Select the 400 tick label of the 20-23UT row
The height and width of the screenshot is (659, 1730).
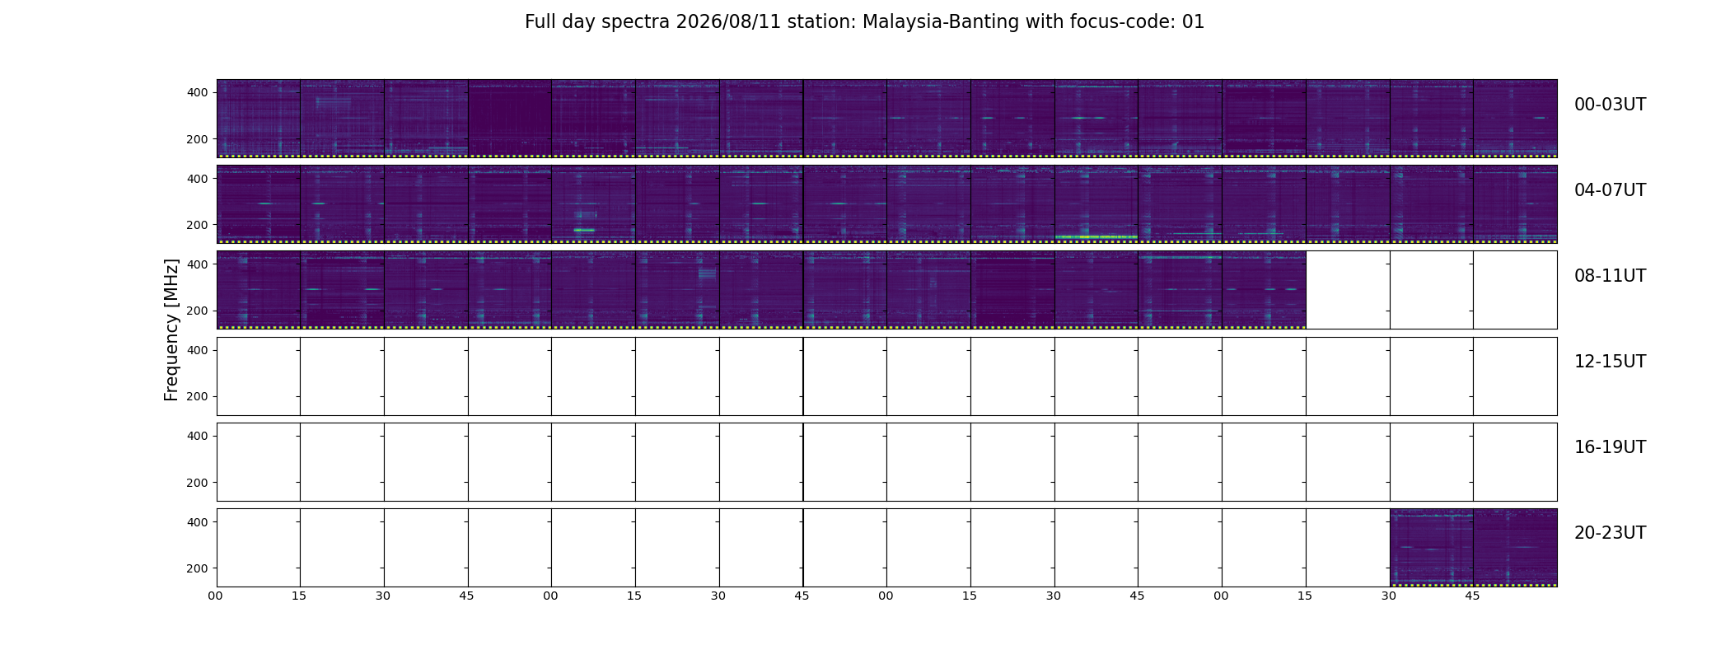(198, 521)
